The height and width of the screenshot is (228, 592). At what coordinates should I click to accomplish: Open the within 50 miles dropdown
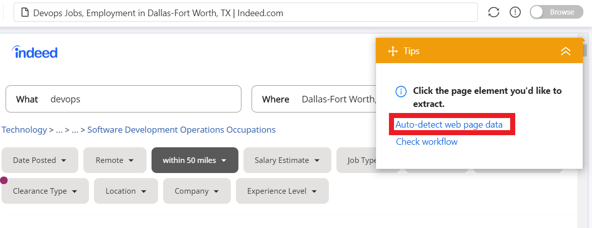pyautogui.click(x=195, y=160)
